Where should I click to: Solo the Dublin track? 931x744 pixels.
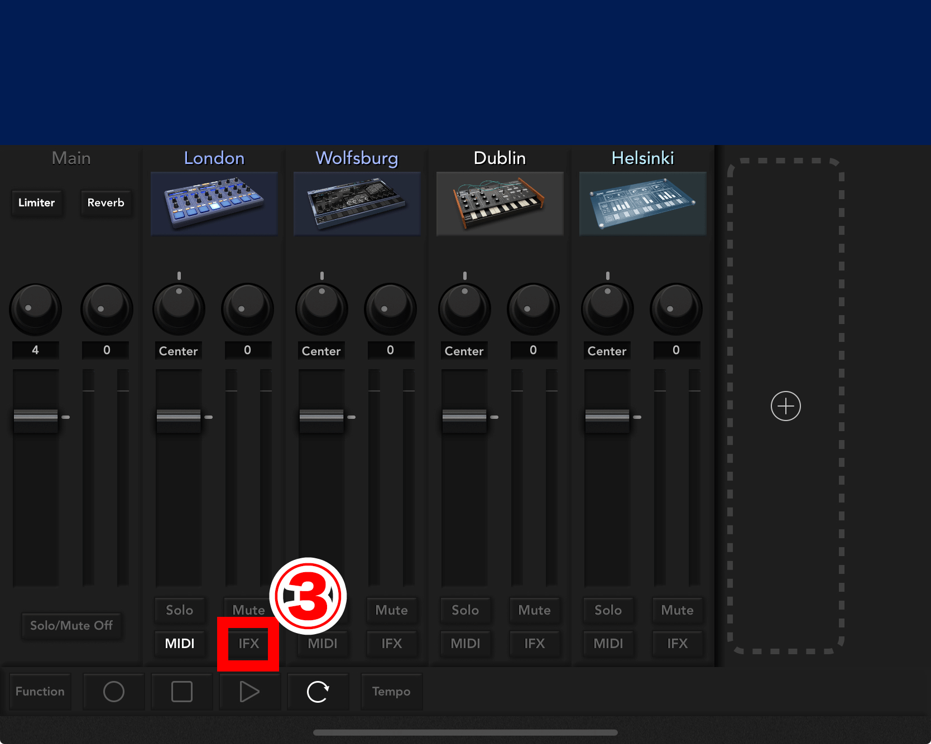click(x=465, y=610)
